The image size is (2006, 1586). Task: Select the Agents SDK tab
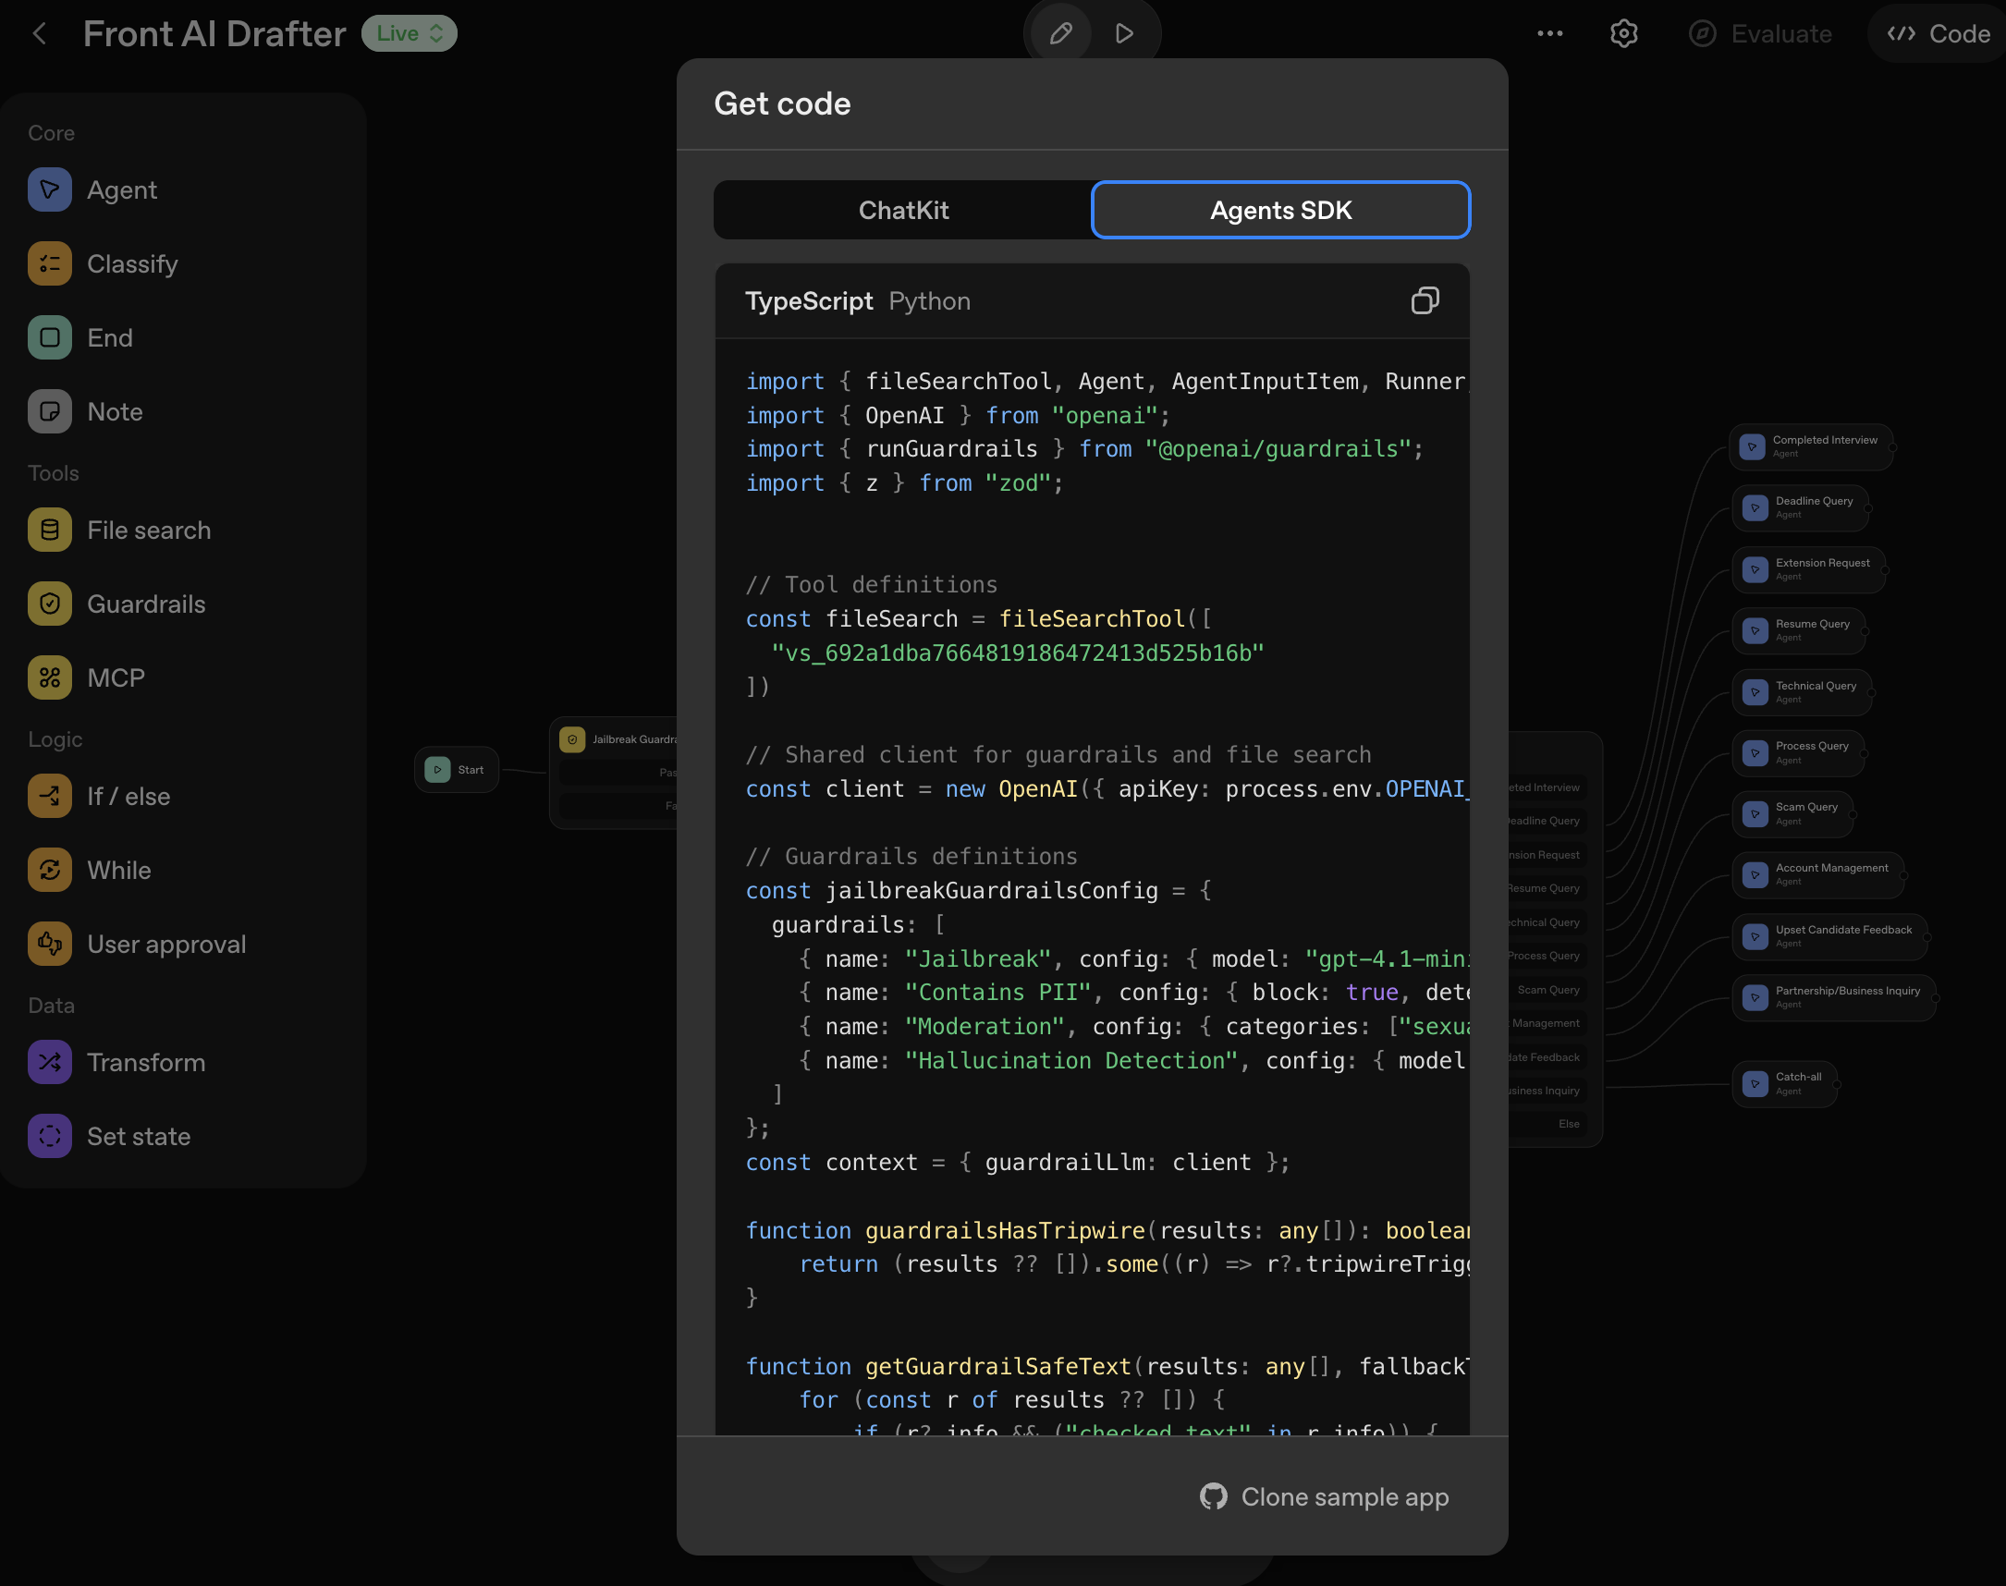(1279, 210)
